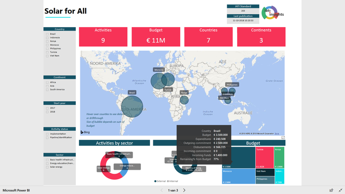
Task: Open the share icon in bottom bar
Action: point(331,190)
